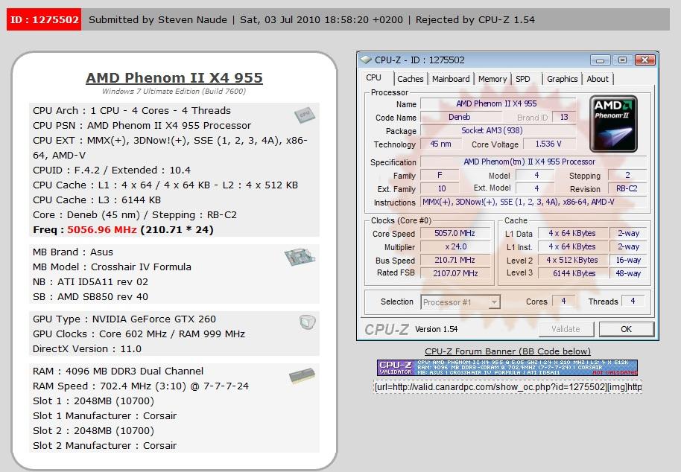Click the 48-way associativity value

628,273
